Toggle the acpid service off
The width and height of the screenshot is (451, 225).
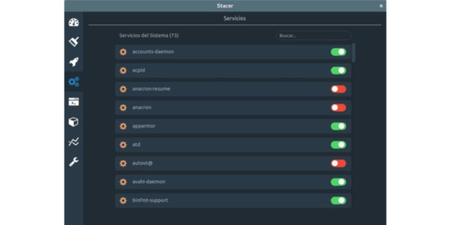(x=338, y=70)
